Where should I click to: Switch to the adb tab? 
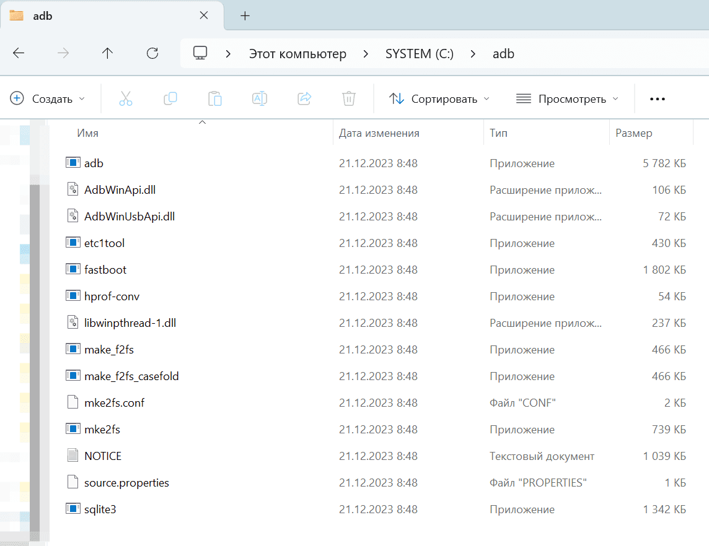pos(43,15)
